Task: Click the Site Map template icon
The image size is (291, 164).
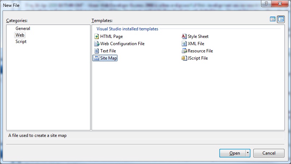Action: click(97, 58)
